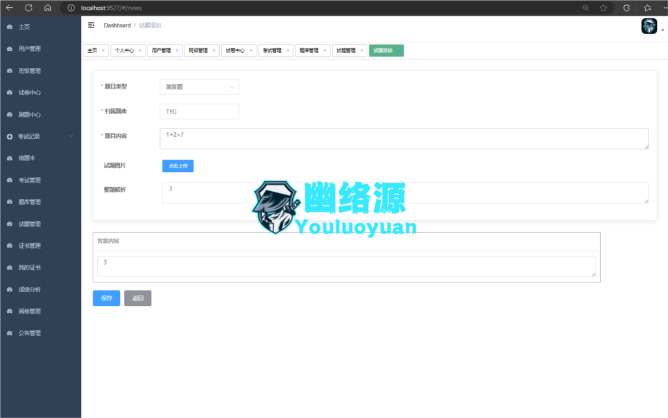The image size is (668, 418).
Task: Click the browser zoom magnifier icon
Action: 586,8
